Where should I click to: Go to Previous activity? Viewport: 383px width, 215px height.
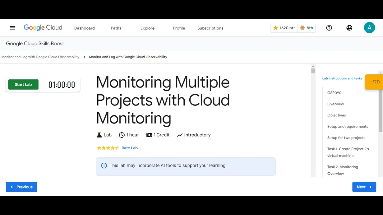coord(22,187)
